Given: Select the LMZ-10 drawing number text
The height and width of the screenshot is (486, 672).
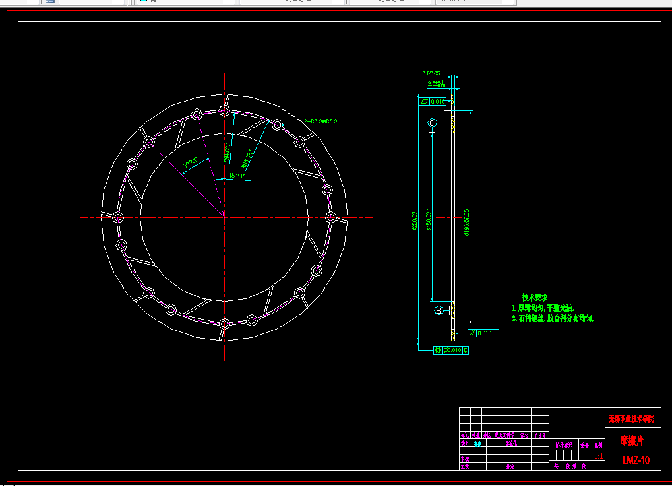Looking at the screenshot, I should [636, 460].
